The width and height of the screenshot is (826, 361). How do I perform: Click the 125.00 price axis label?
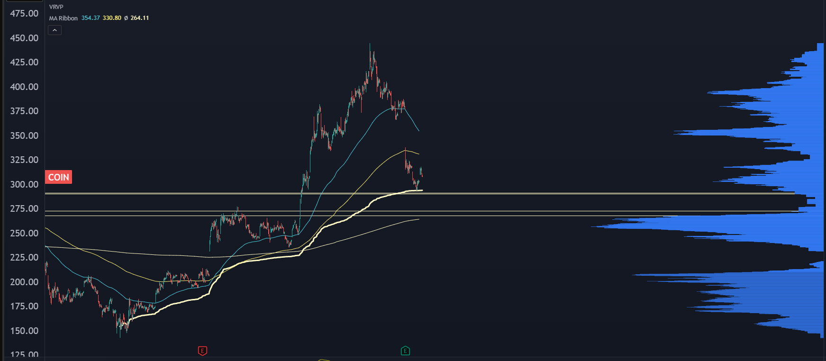(24, 355)
